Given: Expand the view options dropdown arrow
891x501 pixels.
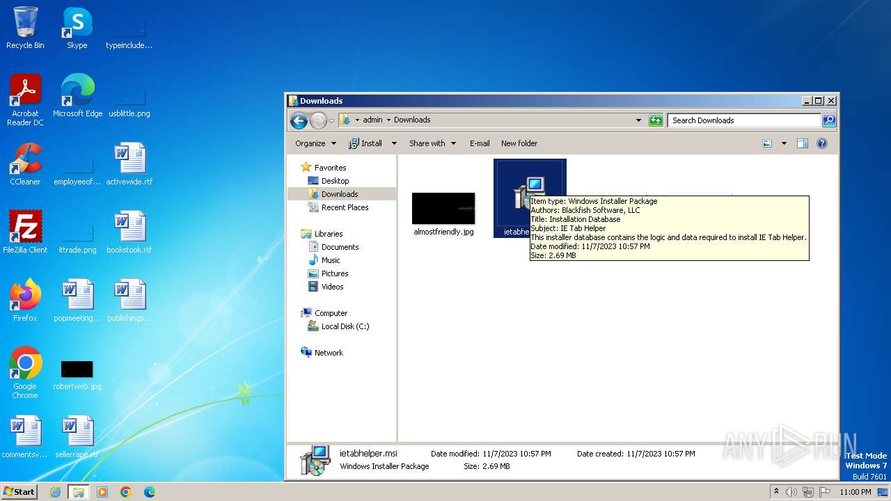Looking at the screenshot, I should point(784,143).
